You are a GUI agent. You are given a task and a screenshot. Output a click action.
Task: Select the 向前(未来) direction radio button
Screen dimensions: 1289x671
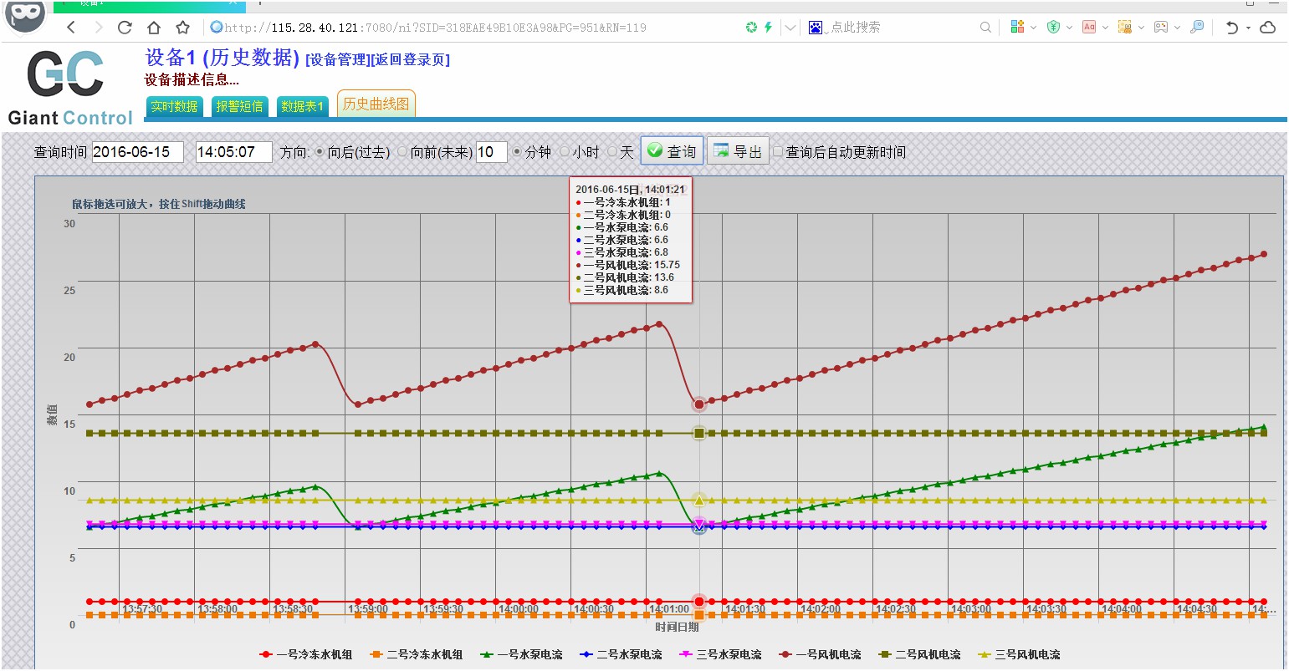[x=402, y=152]
